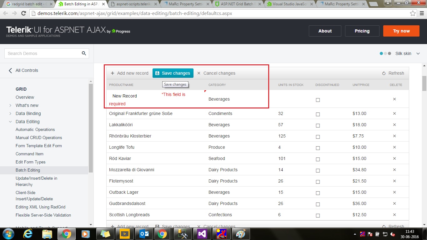
Task: Remove the Outback Lager row
Action: (x=394, y=192)
